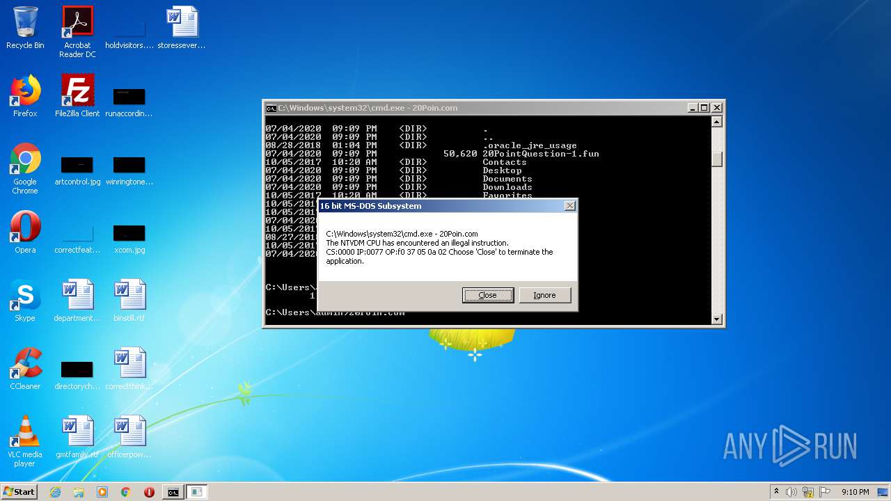
Task: Open the cmd.exe window system menu icon
Action: click(271, 108)
